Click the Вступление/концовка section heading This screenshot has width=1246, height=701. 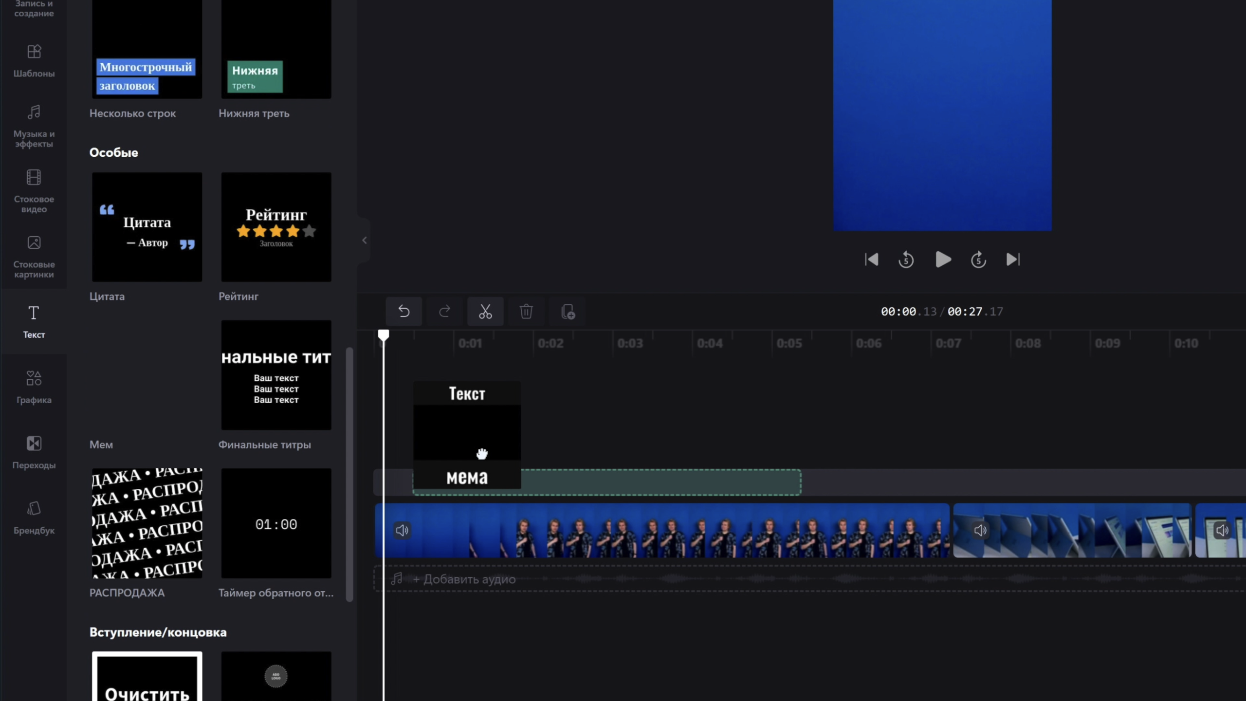[x=158, y=632]
